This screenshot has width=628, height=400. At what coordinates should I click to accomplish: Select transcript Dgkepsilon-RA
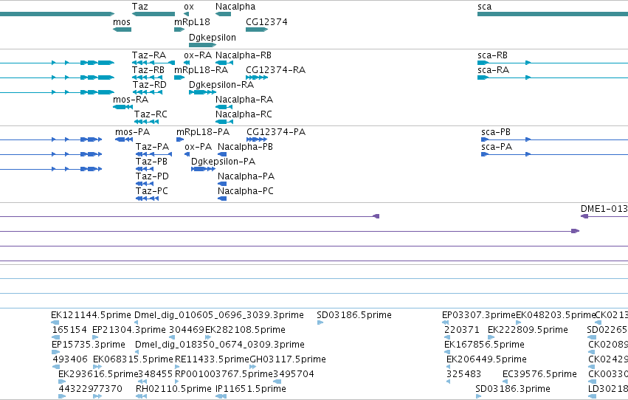(203, 92)
